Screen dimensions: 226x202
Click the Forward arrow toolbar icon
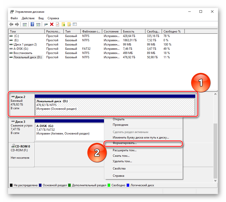[x=17, y=24]
